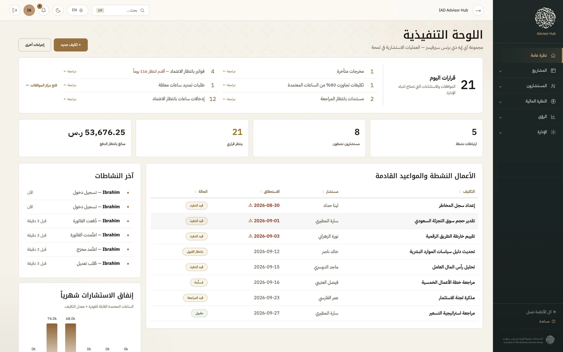This screenshot has width=563, height=352.
Task: Expand the chevron next to المستشارون
Action: click(x=500, y=86)
